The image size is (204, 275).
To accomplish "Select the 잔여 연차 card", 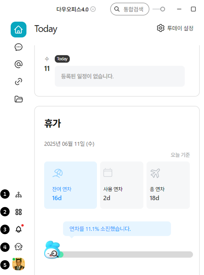I will pyautogui.click(x=71, y=185).
